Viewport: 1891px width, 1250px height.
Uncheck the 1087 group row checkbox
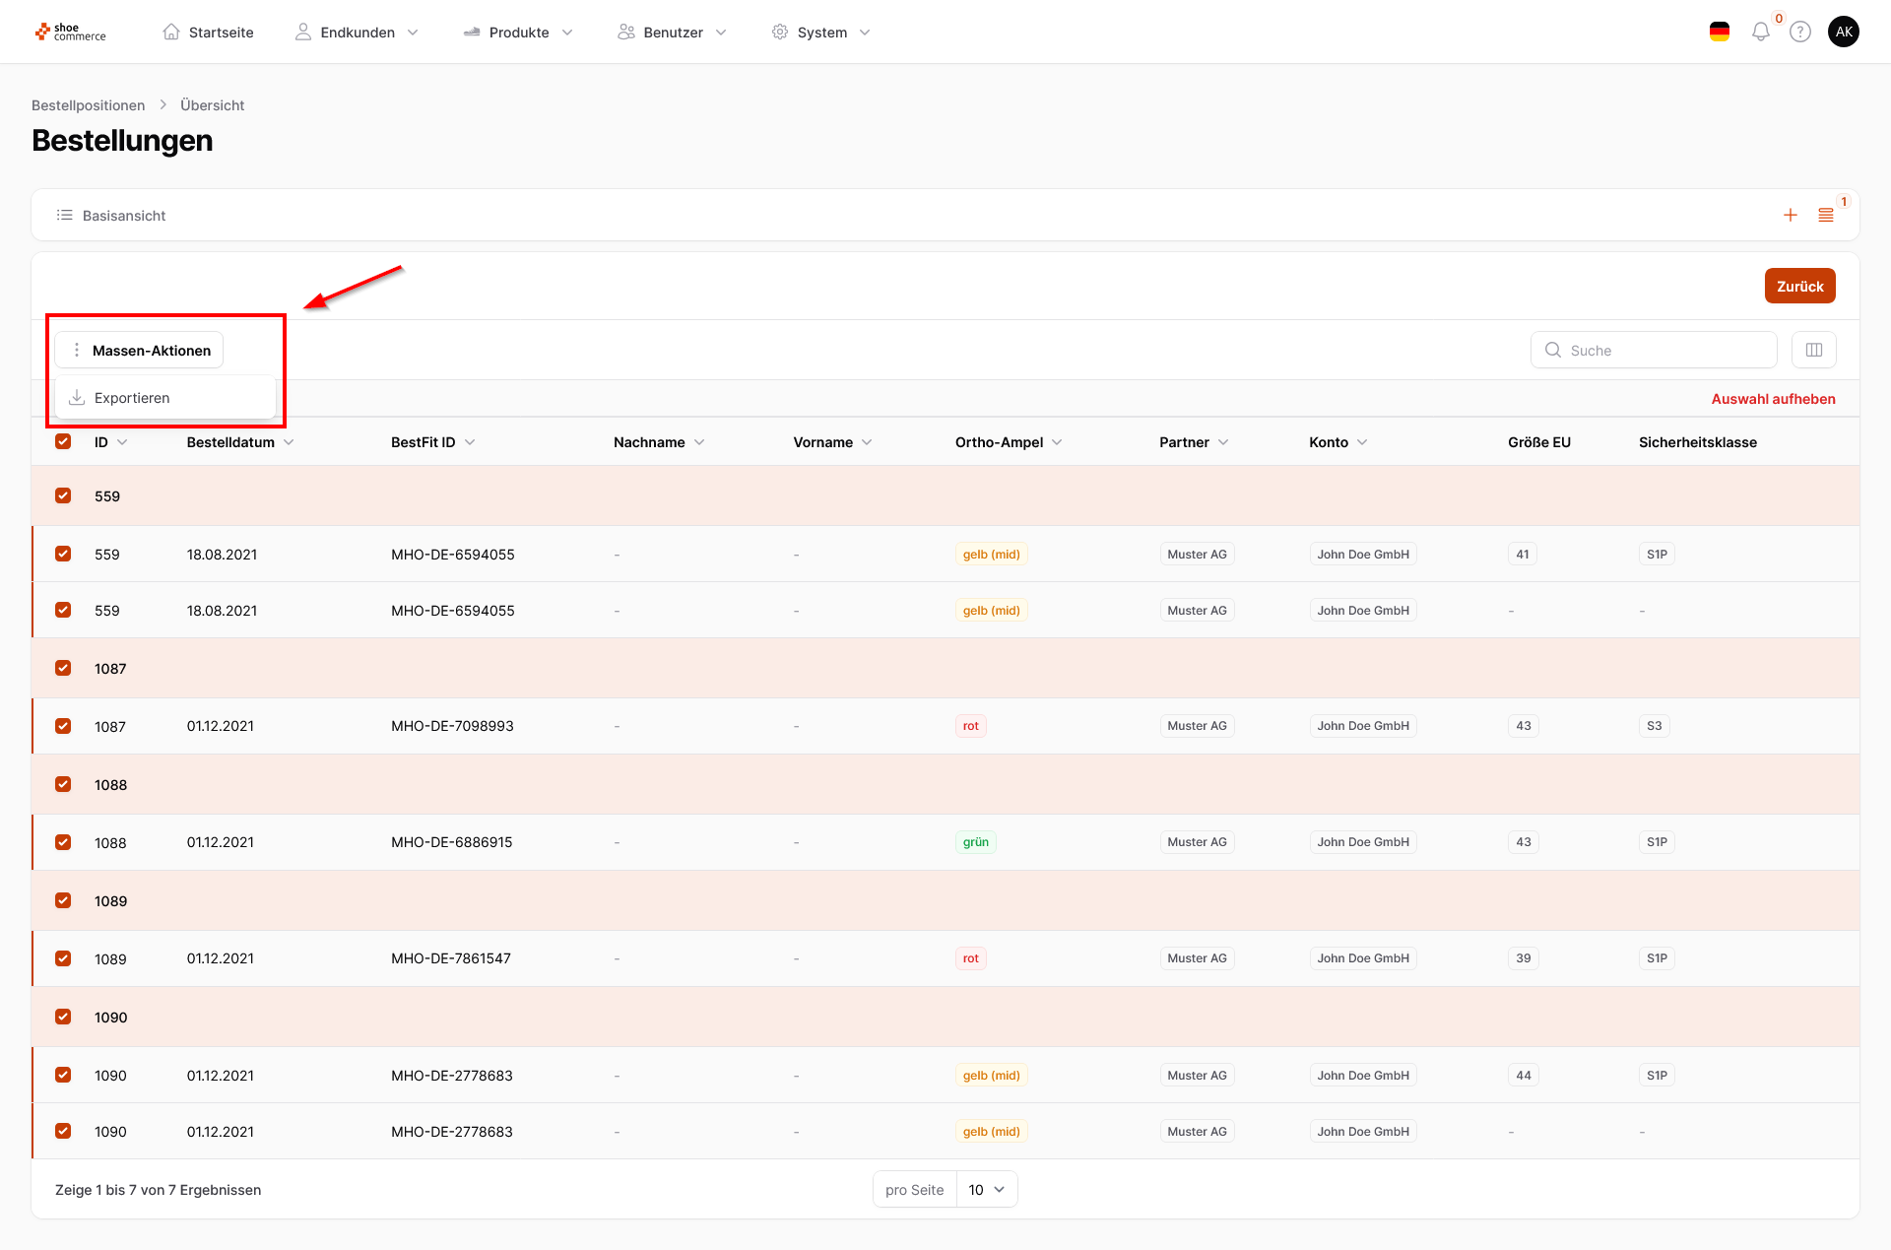tap(63, 668)
